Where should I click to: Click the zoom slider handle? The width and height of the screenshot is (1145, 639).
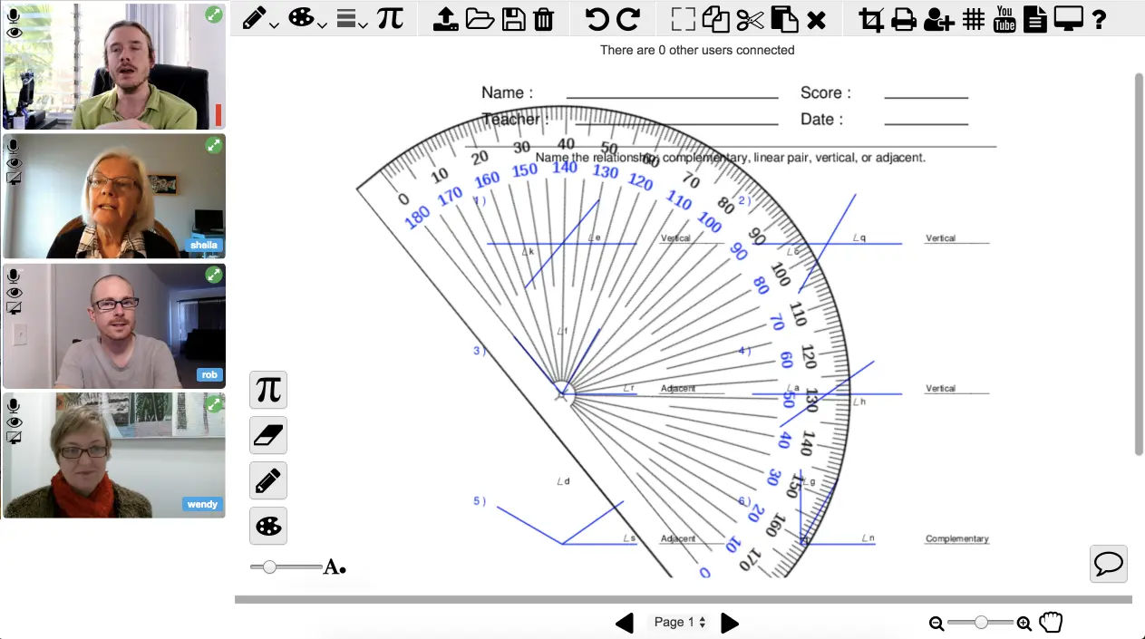point(981,623)
